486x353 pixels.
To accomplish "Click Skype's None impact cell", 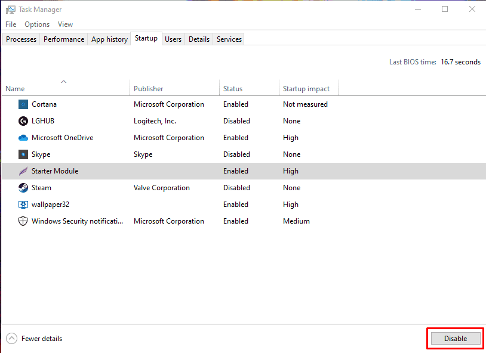I will pyautogui.click(x=292, y=154).
